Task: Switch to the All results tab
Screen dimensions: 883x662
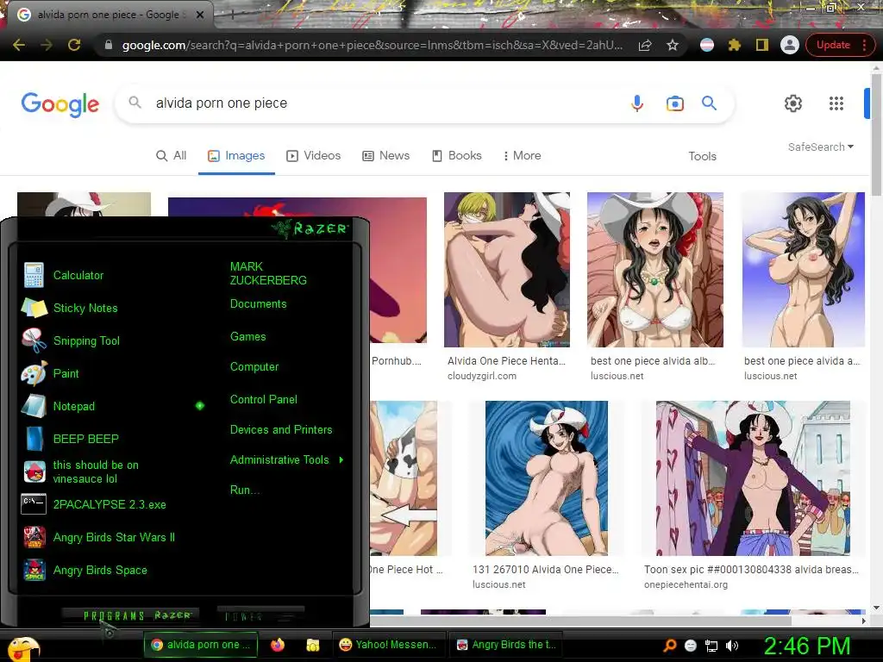Action: (x=172, y=155)
